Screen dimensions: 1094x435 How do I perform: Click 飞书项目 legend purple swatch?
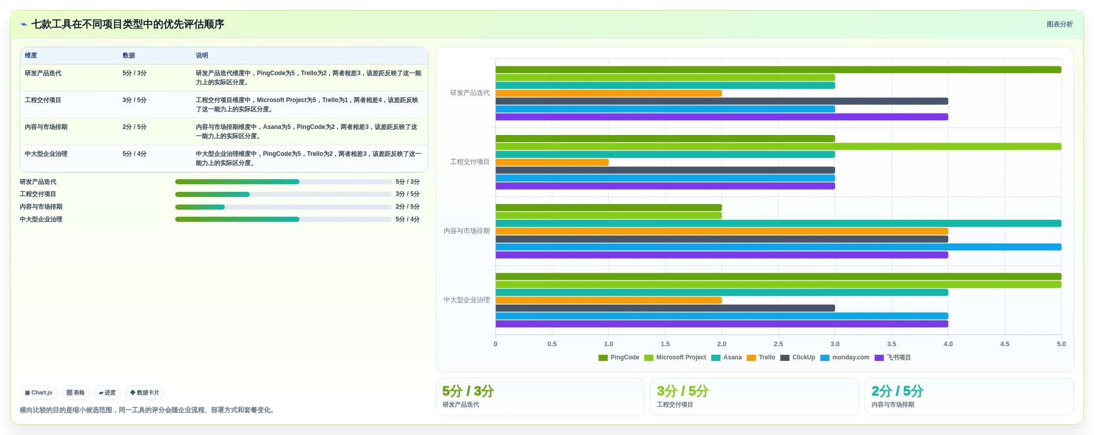coord(879,358)
